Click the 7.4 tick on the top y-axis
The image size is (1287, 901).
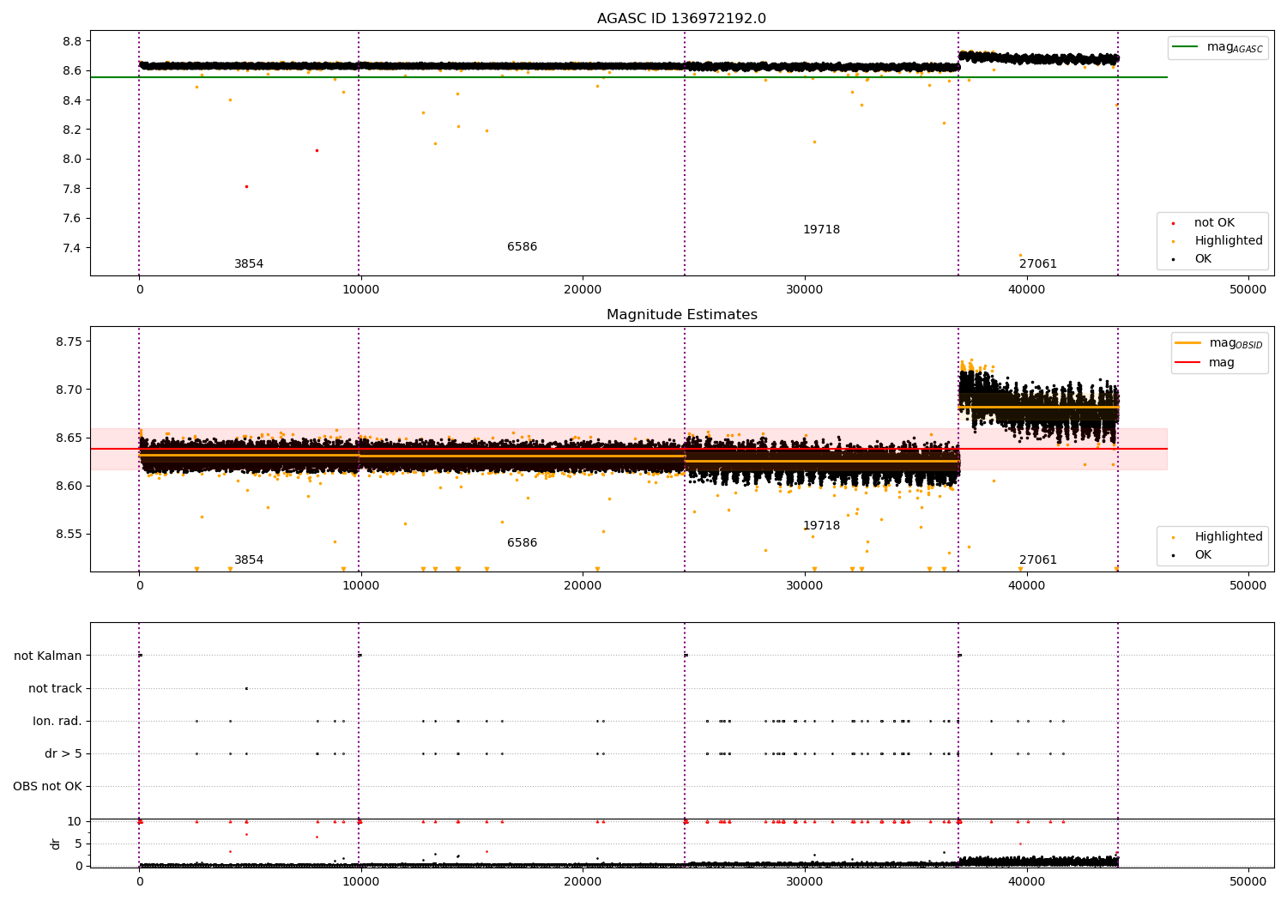coord(73,248)
